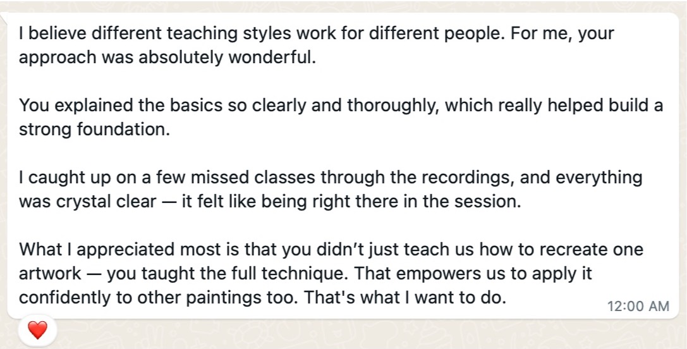The height and width of the screenshot is (349, 687).
Task: Click the paragraph starting "What I appreciated most"
Action: pos(331,274)
